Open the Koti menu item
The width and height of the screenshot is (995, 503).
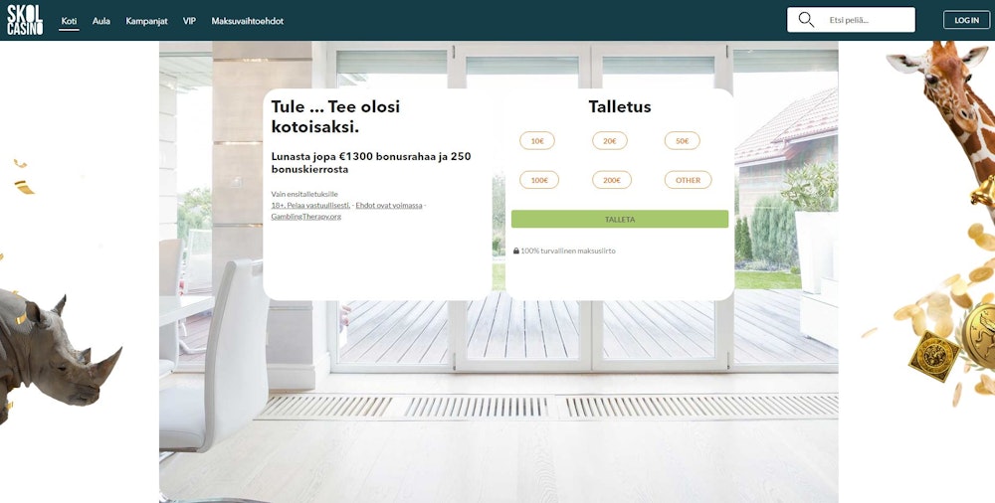pos(69,21)
